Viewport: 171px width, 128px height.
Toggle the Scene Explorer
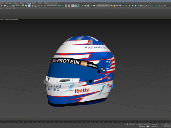[66, 6]
